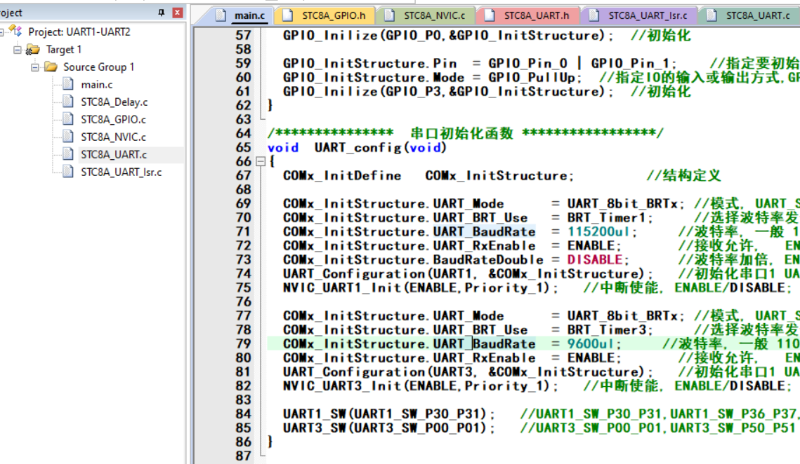Click the void return type on line 65
The image size is (800, 464).
tap(283, 148)
